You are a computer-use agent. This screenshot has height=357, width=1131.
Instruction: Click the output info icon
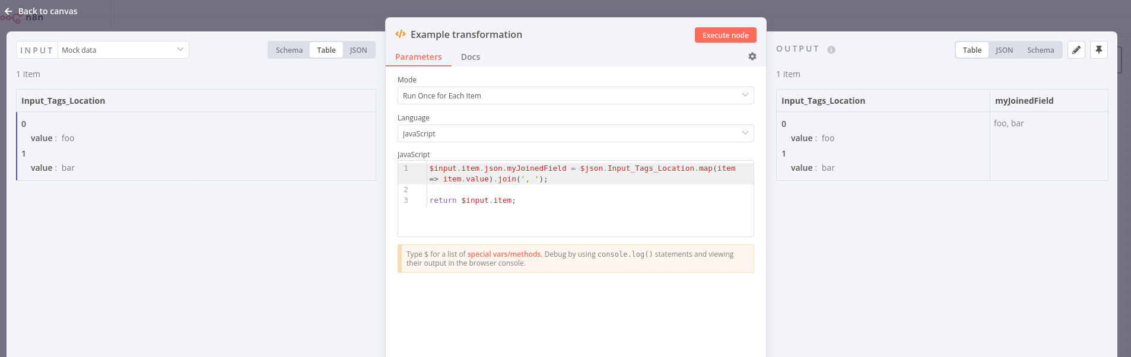pyautogui.click(x=831, y=50)
